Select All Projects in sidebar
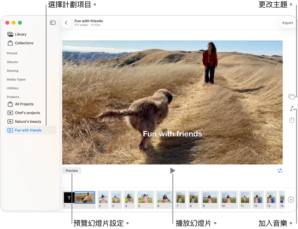298x229 pixels. coord(24,104)
